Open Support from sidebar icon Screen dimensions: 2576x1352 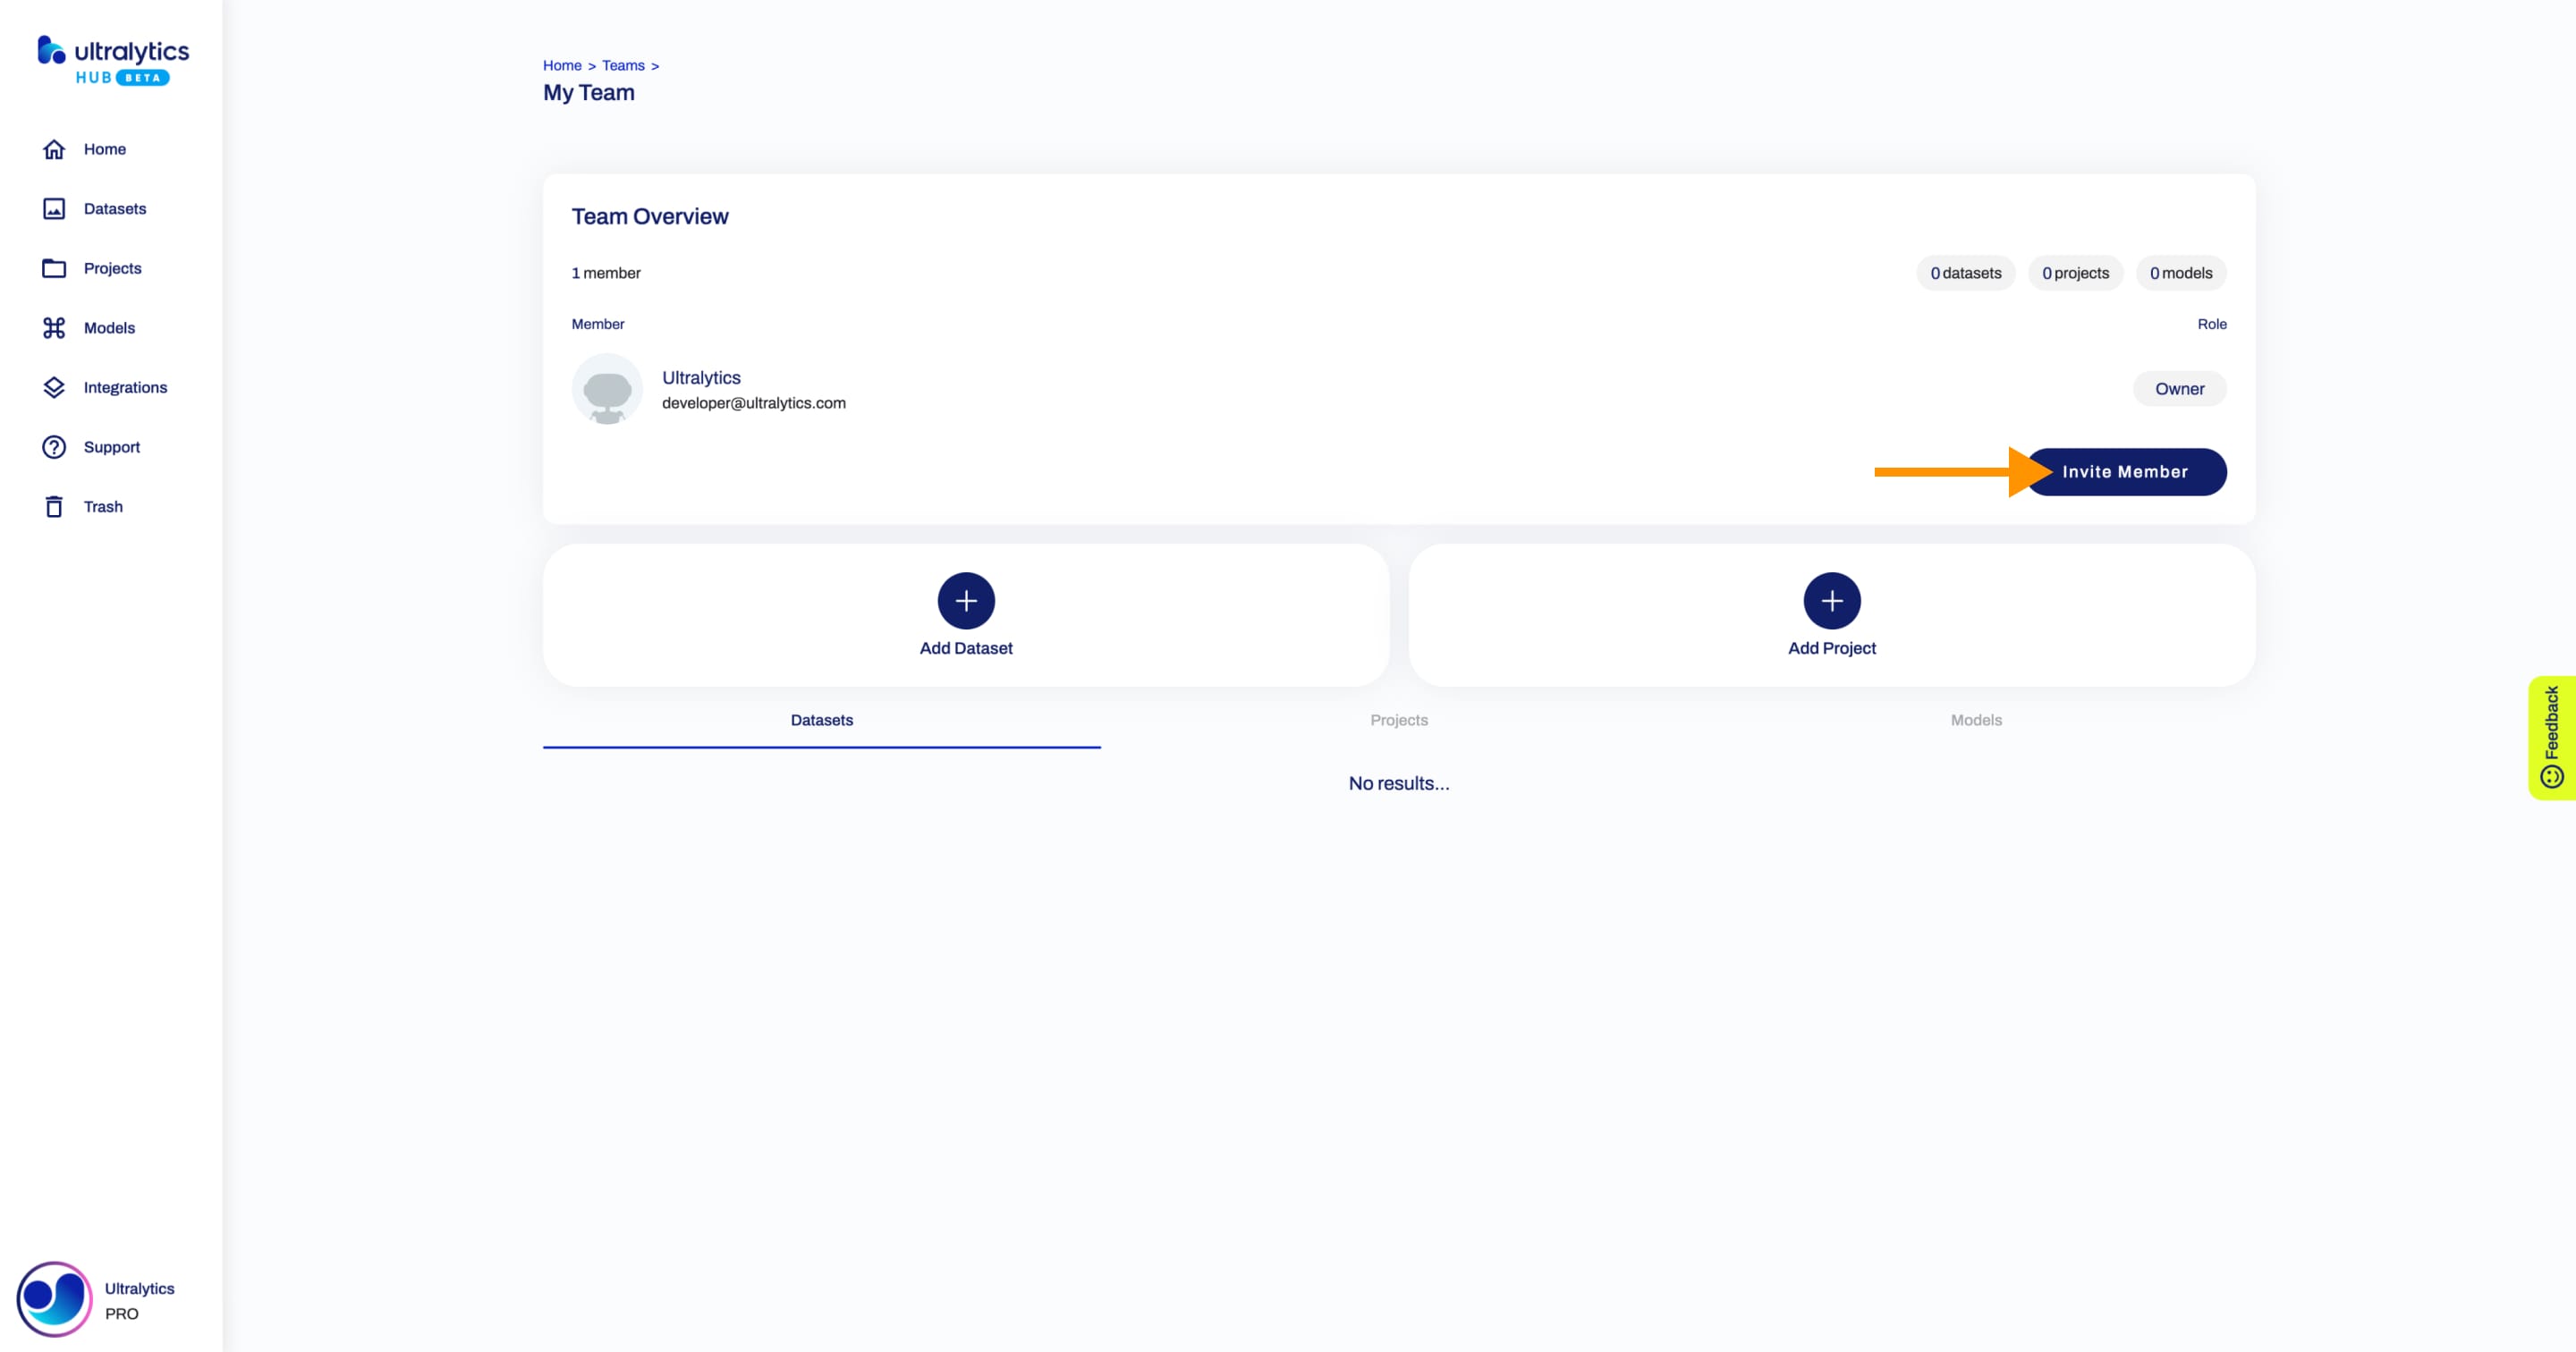pos(55,446)
